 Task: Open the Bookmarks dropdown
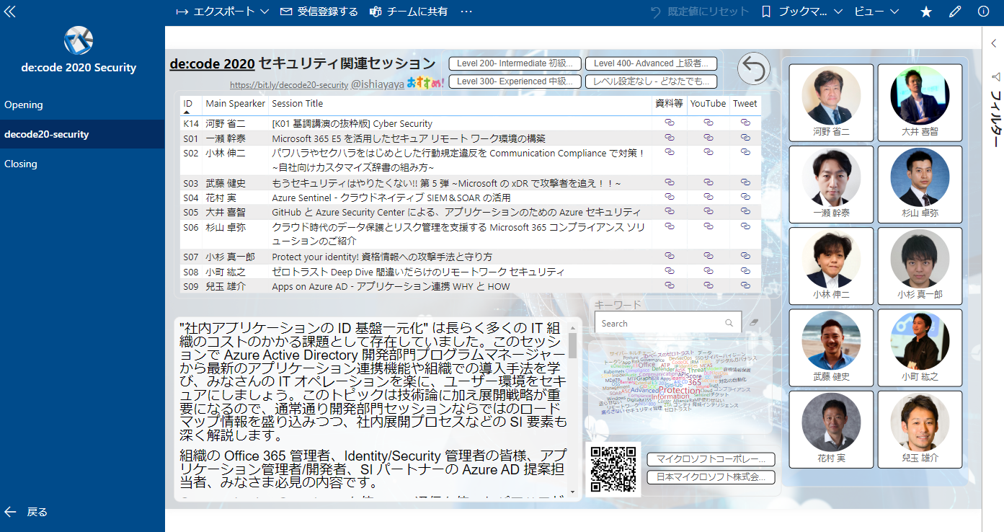[802, 12]
